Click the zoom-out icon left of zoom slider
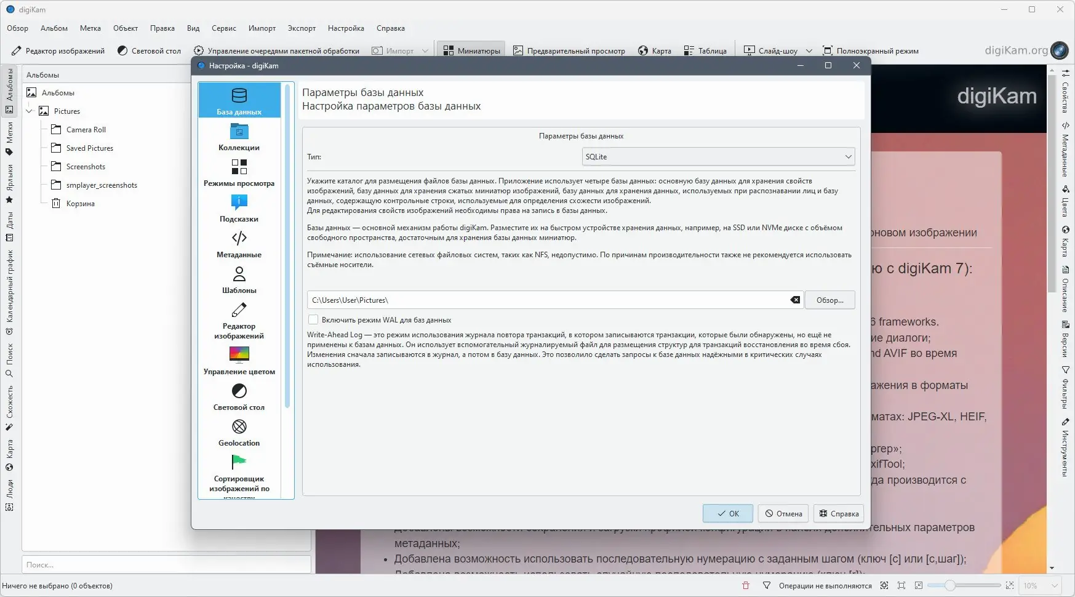The width and height of the screenshot is (1075, 597). 918,585
